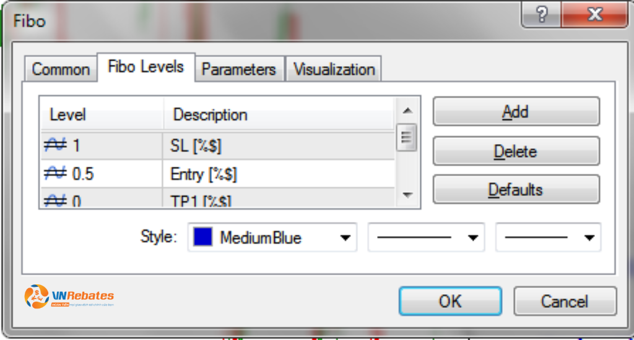The width and height of the screenshot is (634, 340).
Task: Click the Fibo icon beside level 0.5
Action: 55,174
